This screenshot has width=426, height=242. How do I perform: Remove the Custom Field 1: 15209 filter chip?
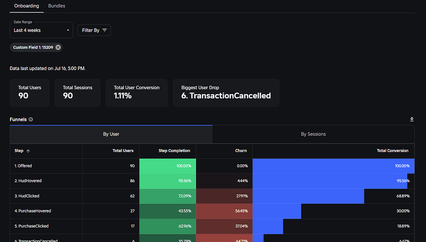point(58,47)
